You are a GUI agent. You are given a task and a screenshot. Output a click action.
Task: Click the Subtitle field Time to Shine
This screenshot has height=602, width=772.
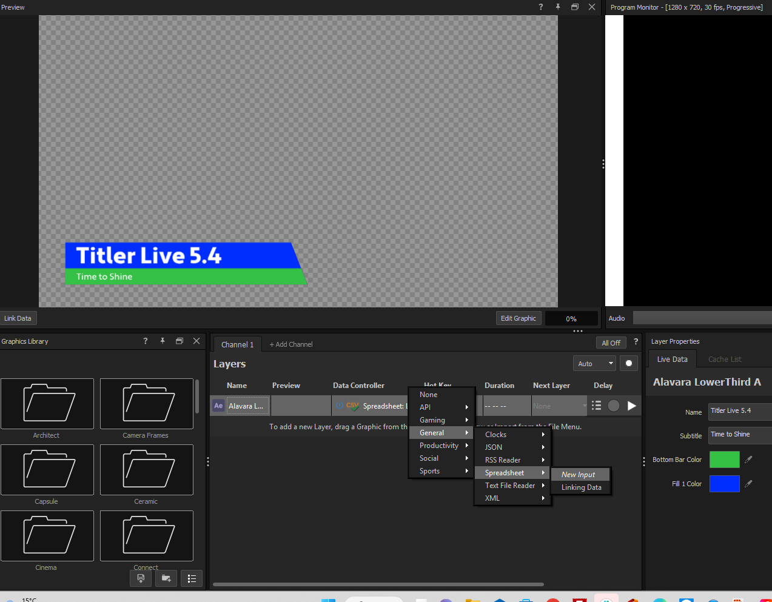[740, 435]
